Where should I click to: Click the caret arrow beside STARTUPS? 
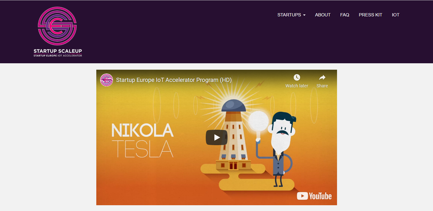(x=304, y=15)
